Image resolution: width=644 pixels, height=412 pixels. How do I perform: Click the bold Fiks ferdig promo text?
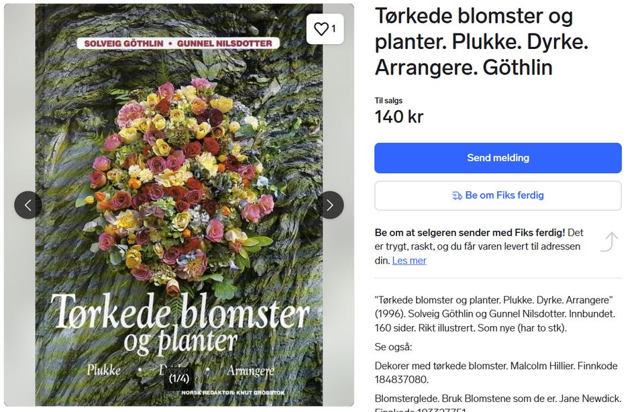pos(470,232)
